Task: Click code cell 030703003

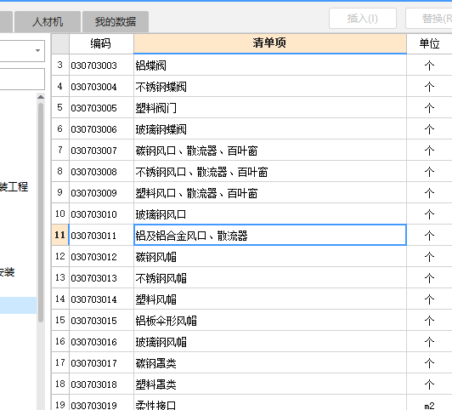Action: tap(101, 65)
